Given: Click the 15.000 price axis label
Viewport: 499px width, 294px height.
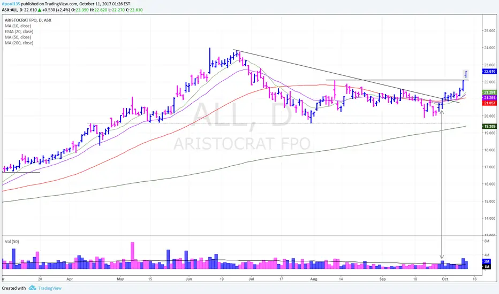Looking at the screenshot, I should click(x=490, y=201).
